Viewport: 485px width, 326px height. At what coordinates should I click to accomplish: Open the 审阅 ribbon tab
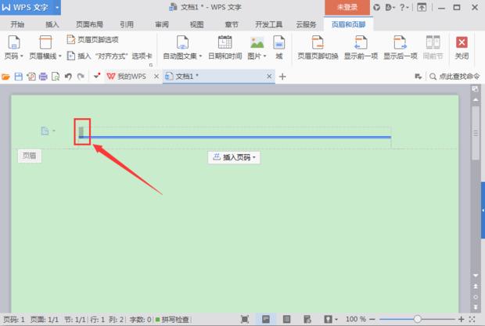click(162, 24)
